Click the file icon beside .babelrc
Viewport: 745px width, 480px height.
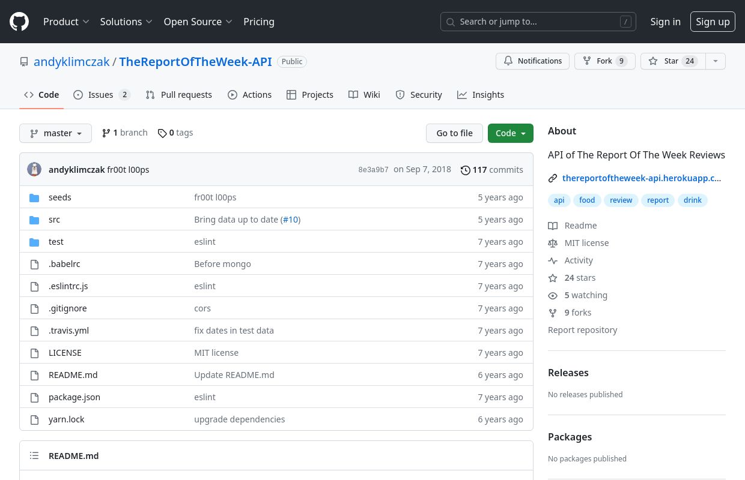34,264
